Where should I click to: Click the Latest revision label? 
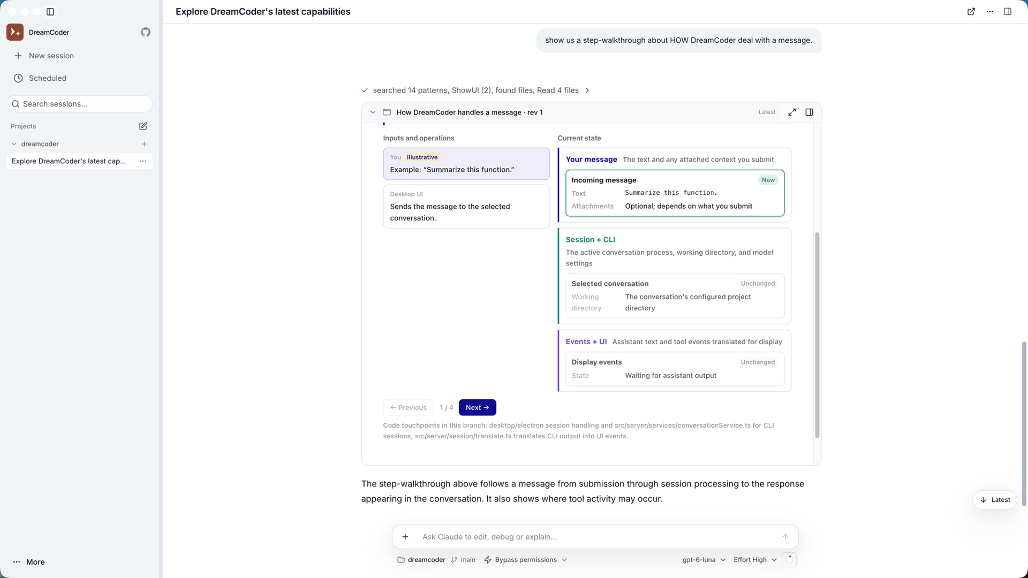pyautogui.click(x=767, y=112)
